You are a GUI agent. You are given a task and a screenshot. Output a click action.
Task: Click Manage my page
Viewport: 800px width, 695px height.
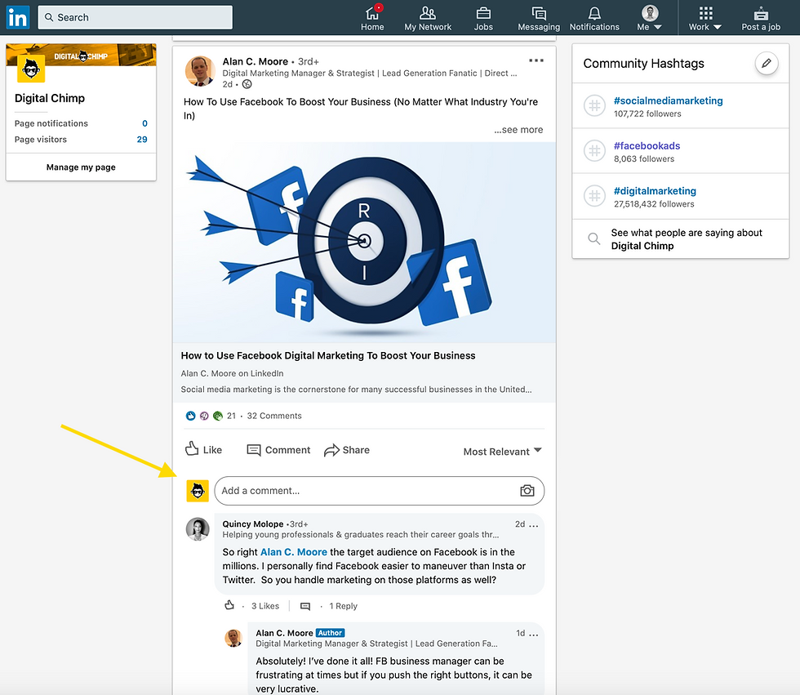(x=81, y=167)
